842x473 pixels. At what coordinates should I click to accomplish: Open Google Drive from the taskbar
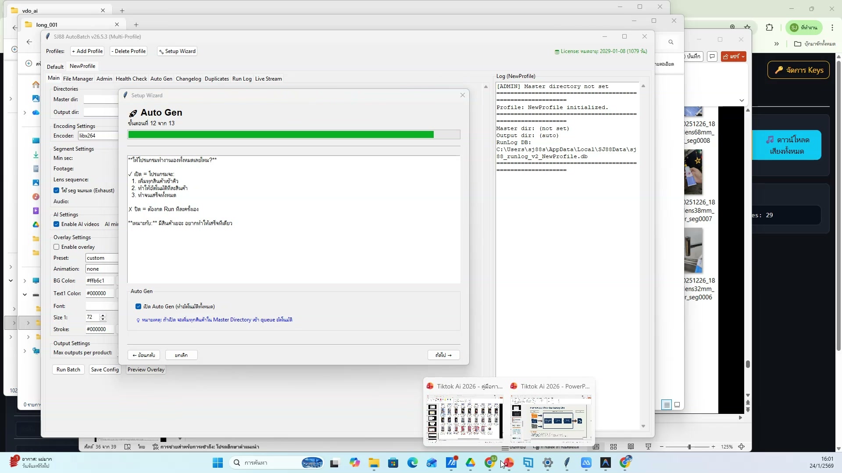pos(471,463)
